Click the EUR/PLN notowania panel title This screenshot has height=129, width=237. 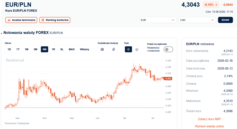pos(200,44)
